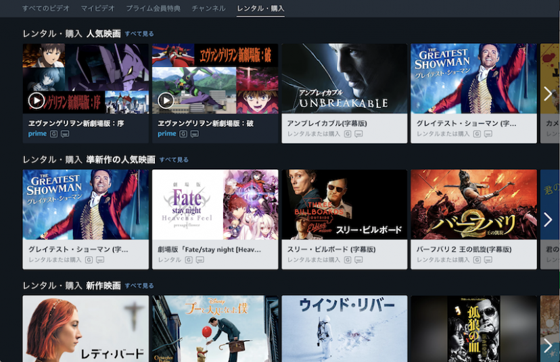Image resolution: width=560 pixels, height=362 pixels.
Task: Switch to マイビデオ tab
Action: coord(97,8)
